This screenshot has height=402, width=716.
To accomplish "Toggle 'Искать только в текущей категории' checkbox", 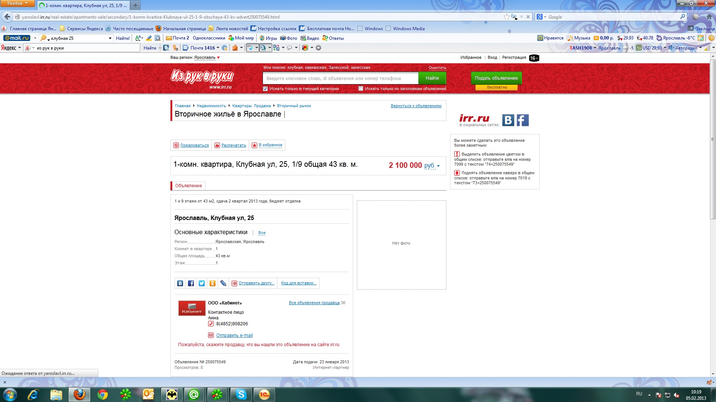I will click(x=265, y=89).
